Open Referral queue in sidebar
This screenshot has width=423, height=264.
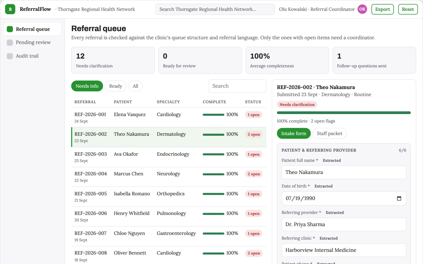[32, 29]
